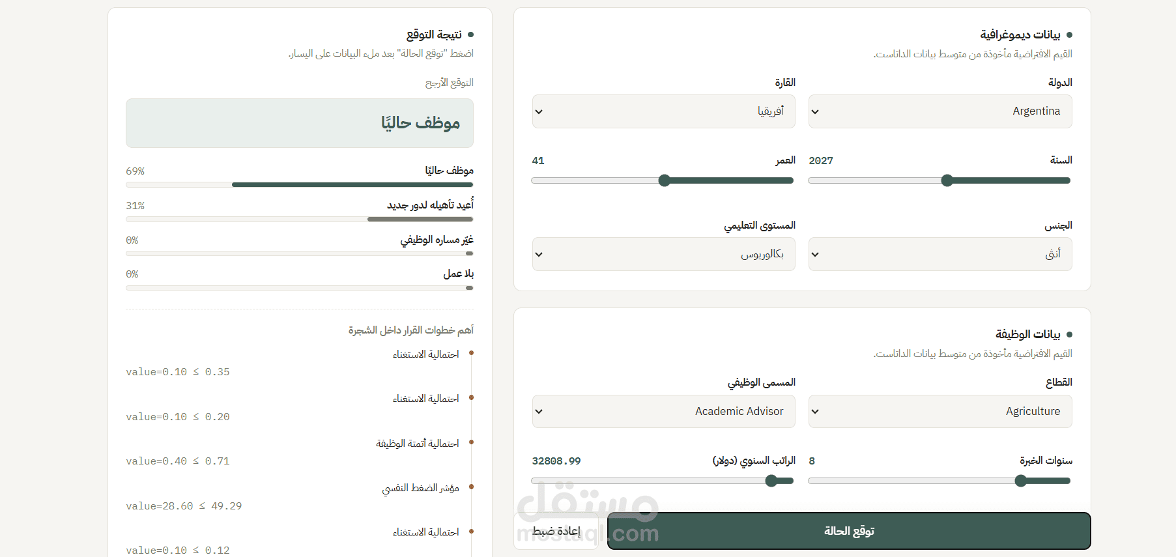Click the 69% موظف حاليًا probability bar

tap(300, 185)
